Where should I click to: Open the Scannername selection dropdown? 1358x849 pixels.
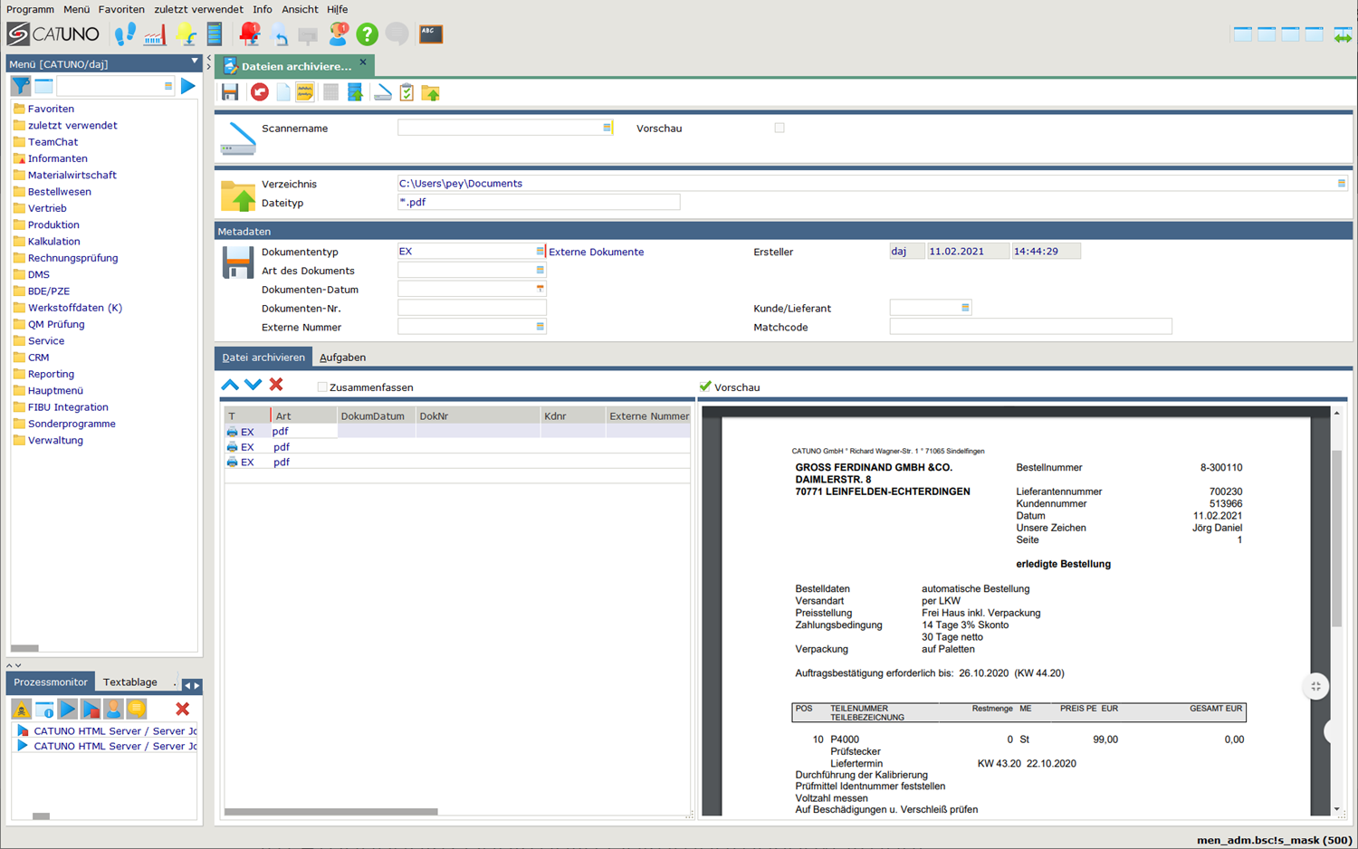(x=607, y=129)
